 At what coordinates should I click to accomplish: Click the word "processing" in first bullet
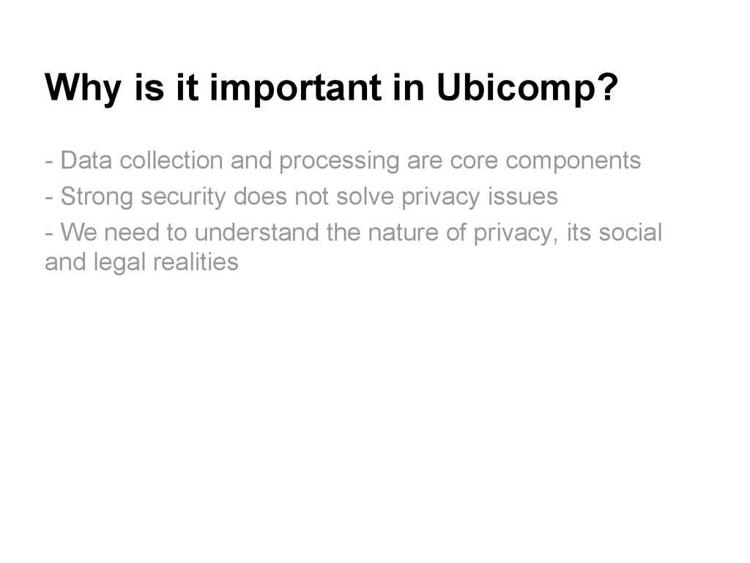pos(339,160)
